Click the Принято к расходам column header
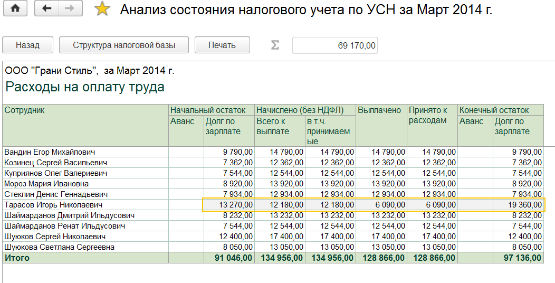 (x=428, y=115)
